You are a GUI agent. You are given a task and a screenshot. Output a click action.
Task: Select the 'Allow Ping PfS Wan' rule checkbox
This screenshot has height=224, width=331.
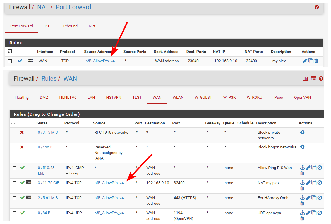click(x=14, y=168)
